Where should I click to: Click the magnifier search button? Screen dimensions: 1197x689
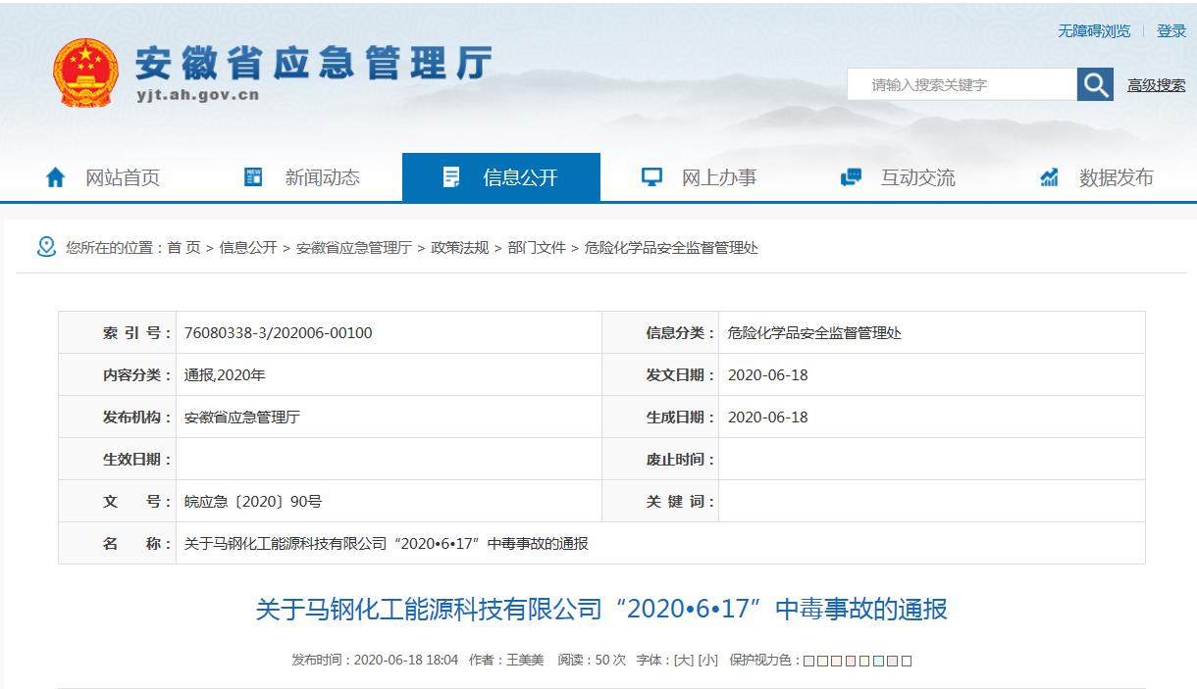[1095, 84]
